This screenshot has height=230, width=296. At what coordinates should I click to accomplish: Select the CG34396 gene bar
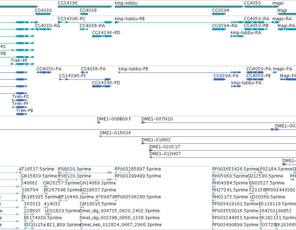(85, 7)
